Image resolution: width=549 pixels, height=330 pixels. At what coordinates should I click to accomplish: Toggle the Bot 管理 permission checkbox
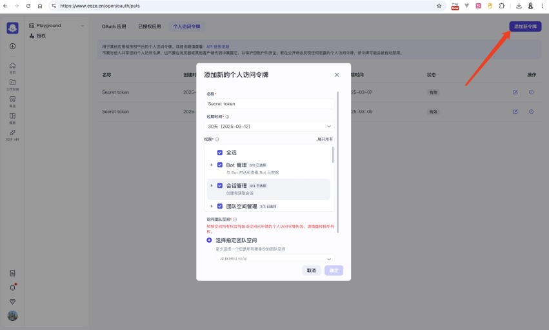[220, 165]
